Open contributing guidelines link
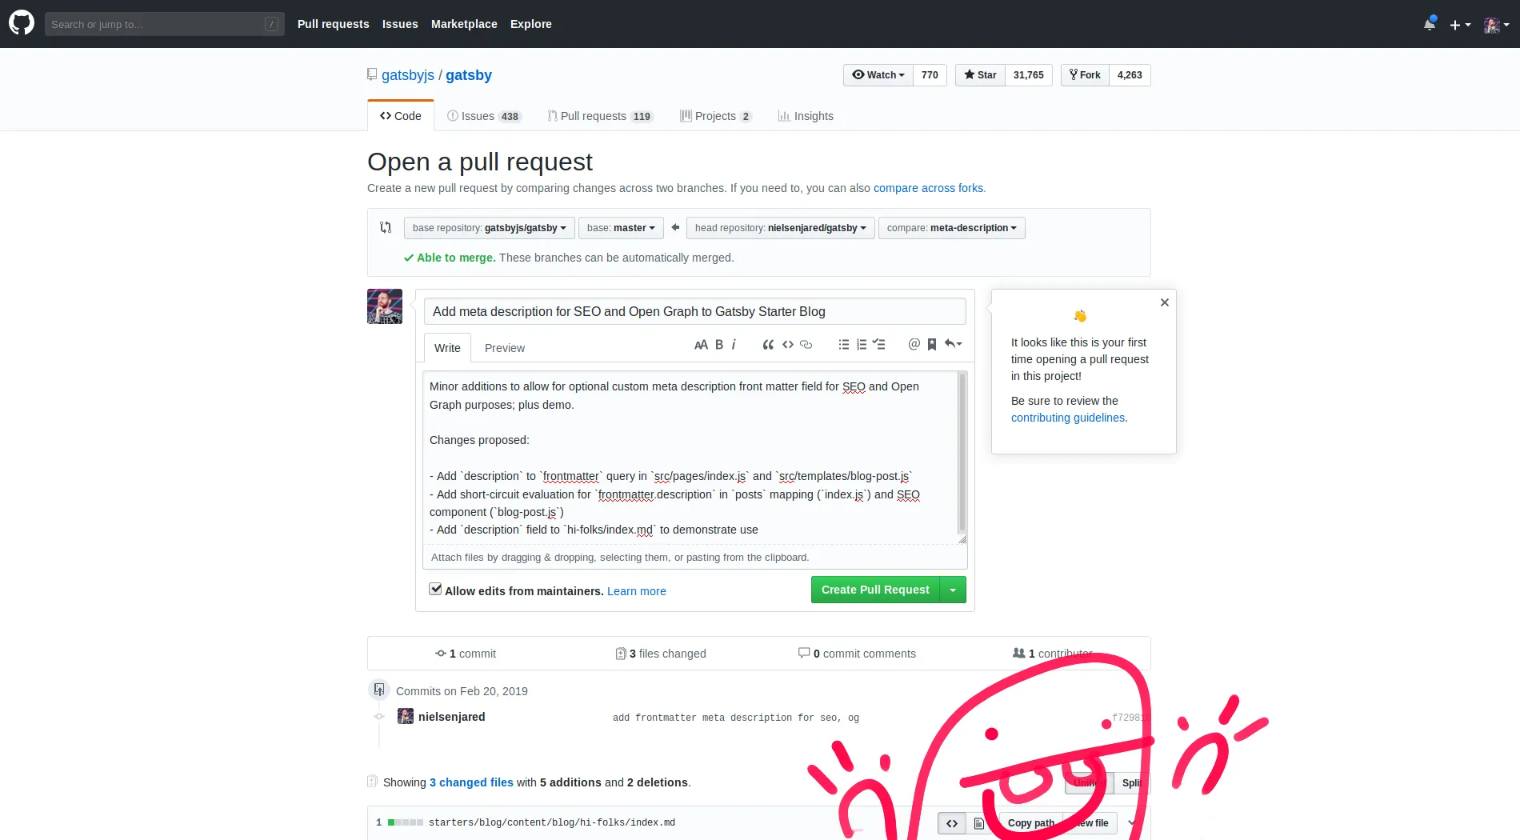 click(x=1068, y=418)
